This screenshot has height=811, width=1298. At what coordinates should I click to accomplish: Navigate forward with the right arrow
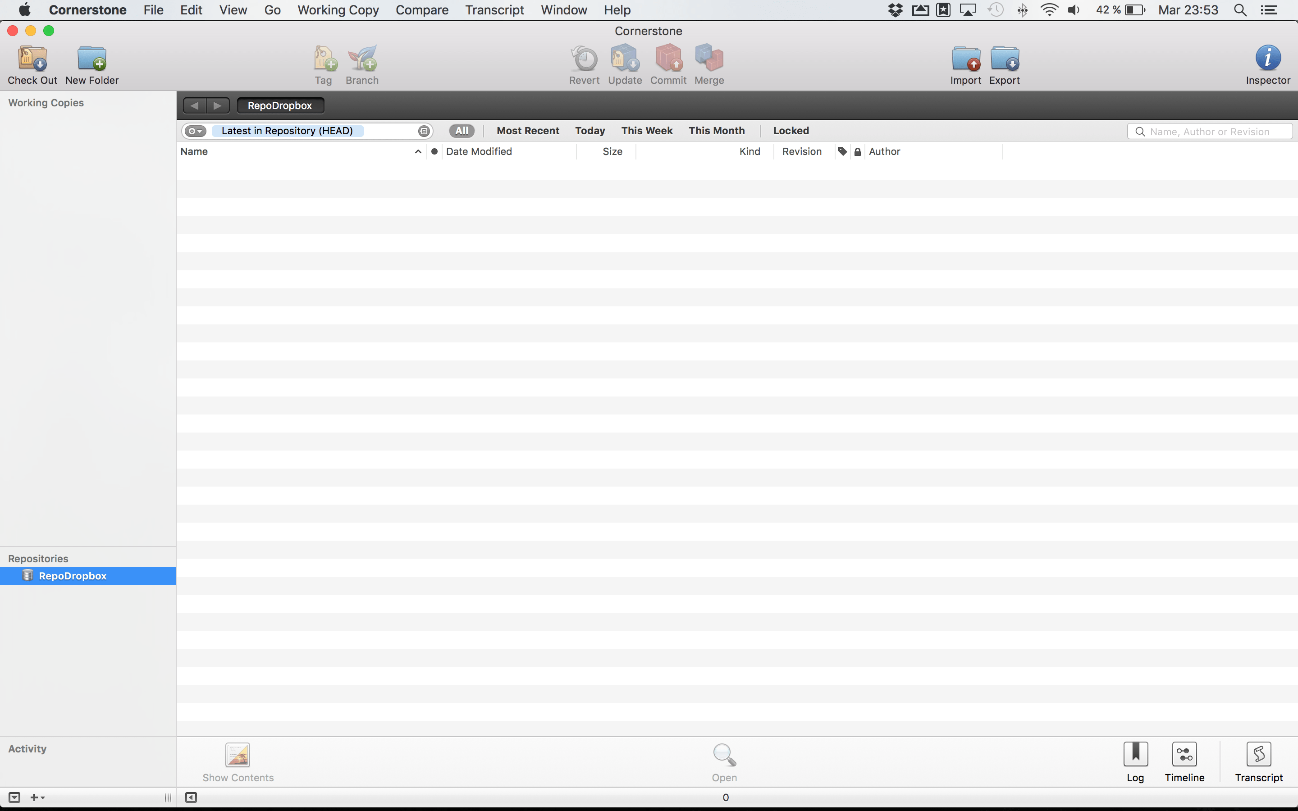(218, 106)
